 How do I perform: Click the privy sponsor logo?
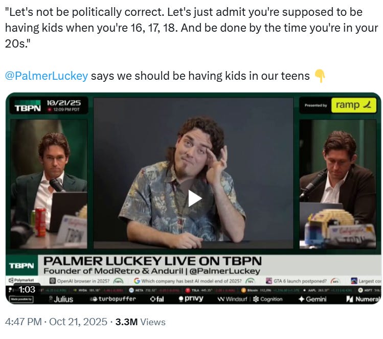click(191, 299)
